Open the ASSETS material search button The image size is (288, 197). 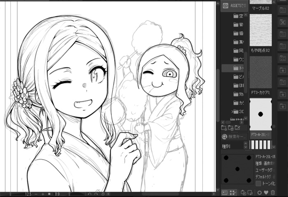[x=234, y=6]
